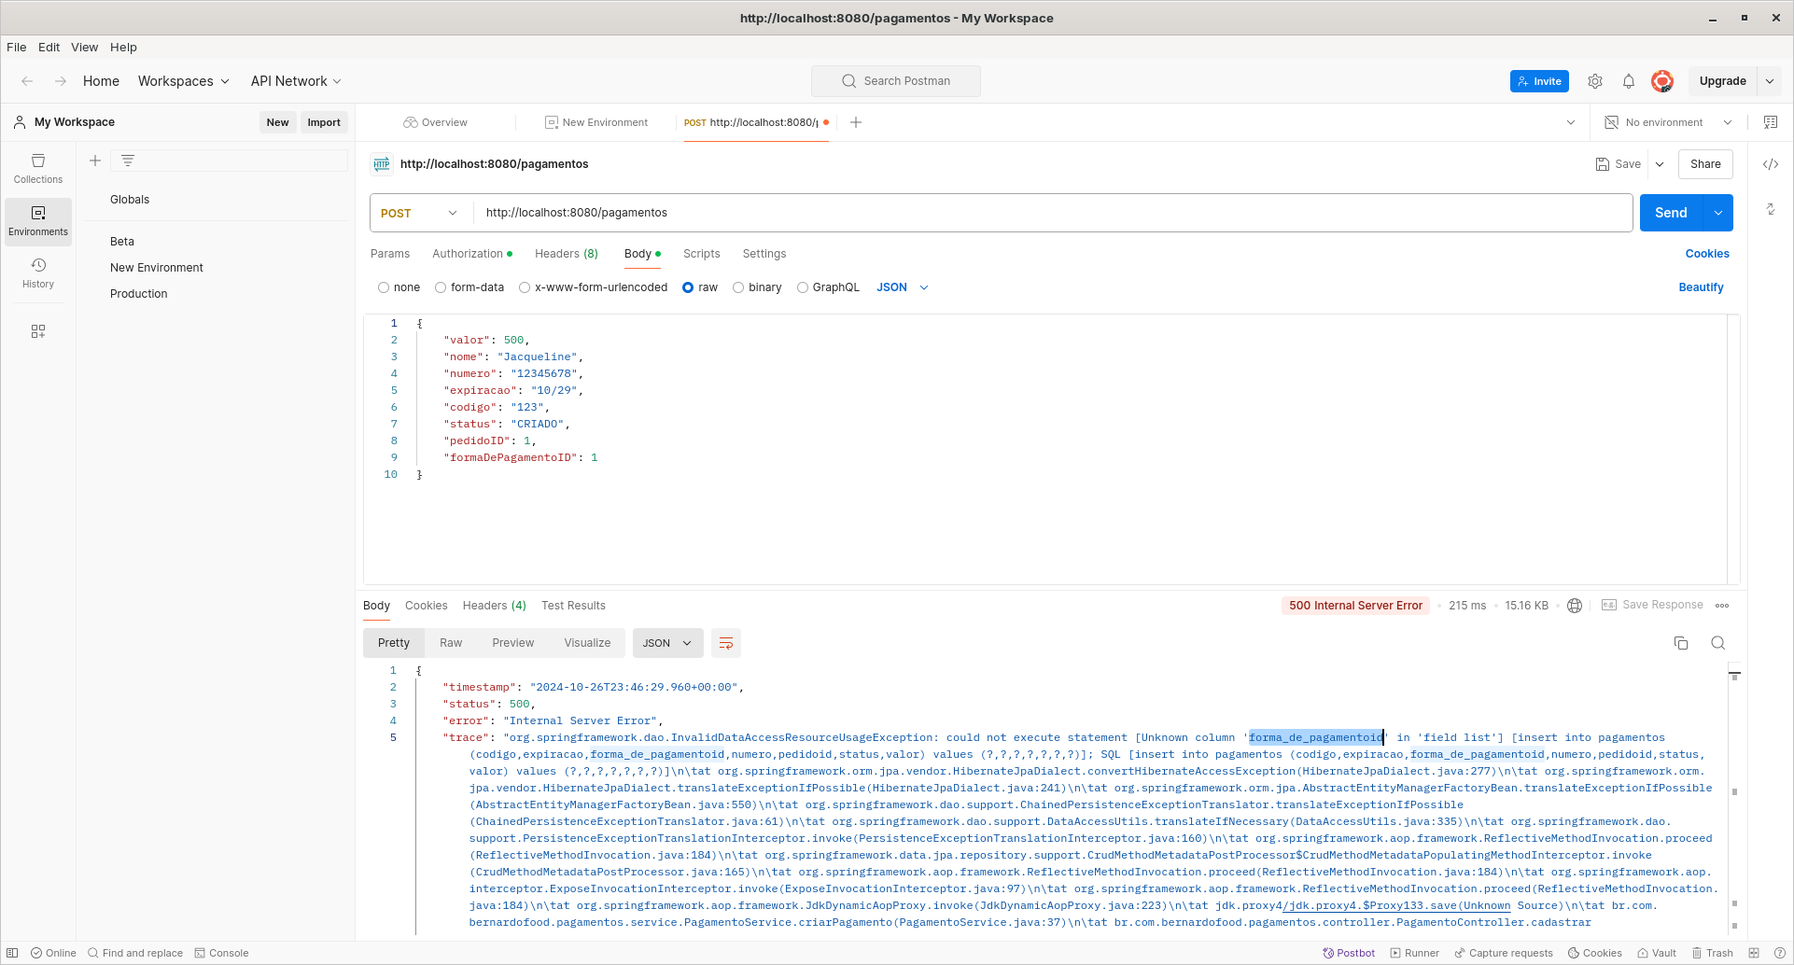Click the plus icon to create environment
The width and height of the screenshot is (1794, 965).
[95, 161]
